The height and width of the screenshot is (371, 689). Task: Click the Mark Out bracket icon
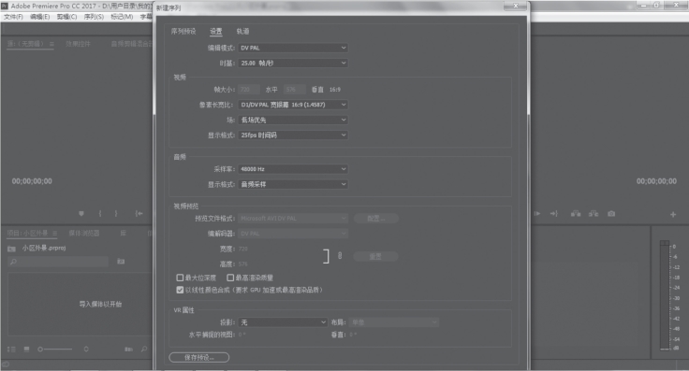coord(116,214)
